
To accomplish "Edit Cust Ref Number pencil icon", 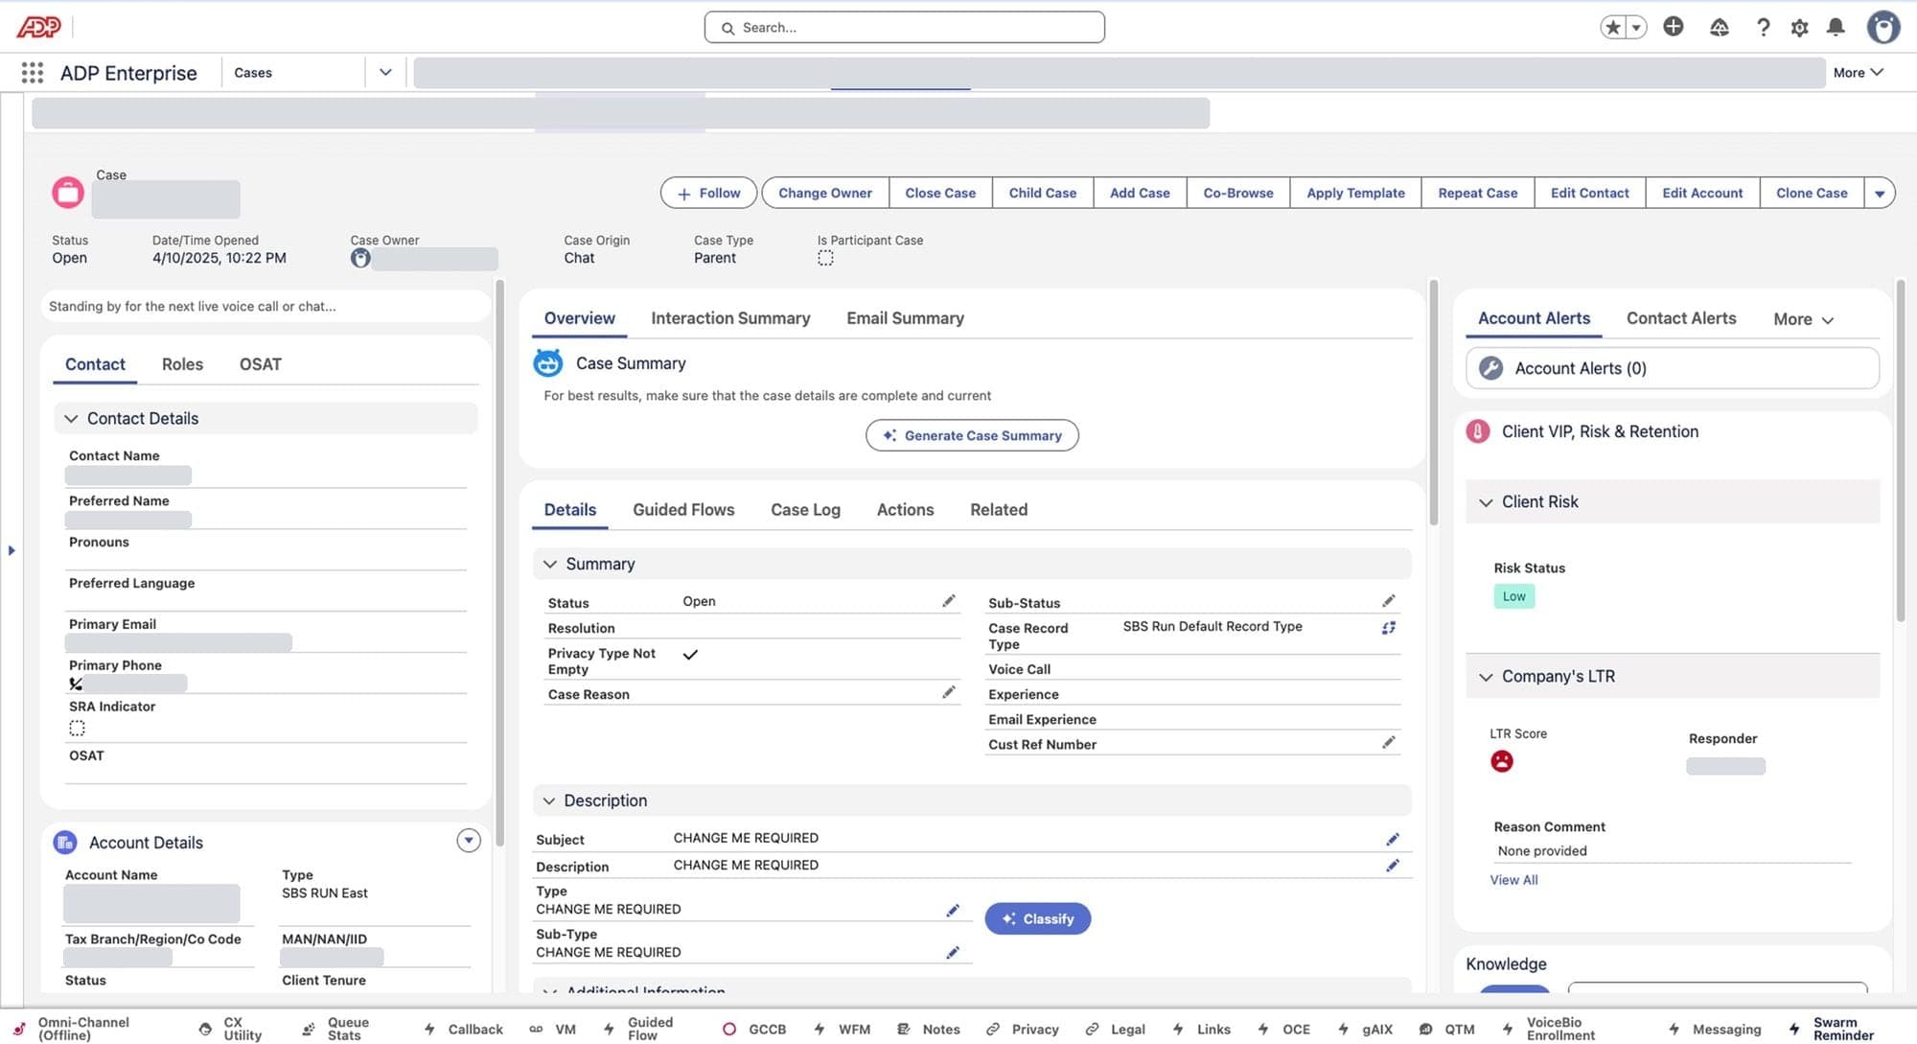I will click(1389, 742).
